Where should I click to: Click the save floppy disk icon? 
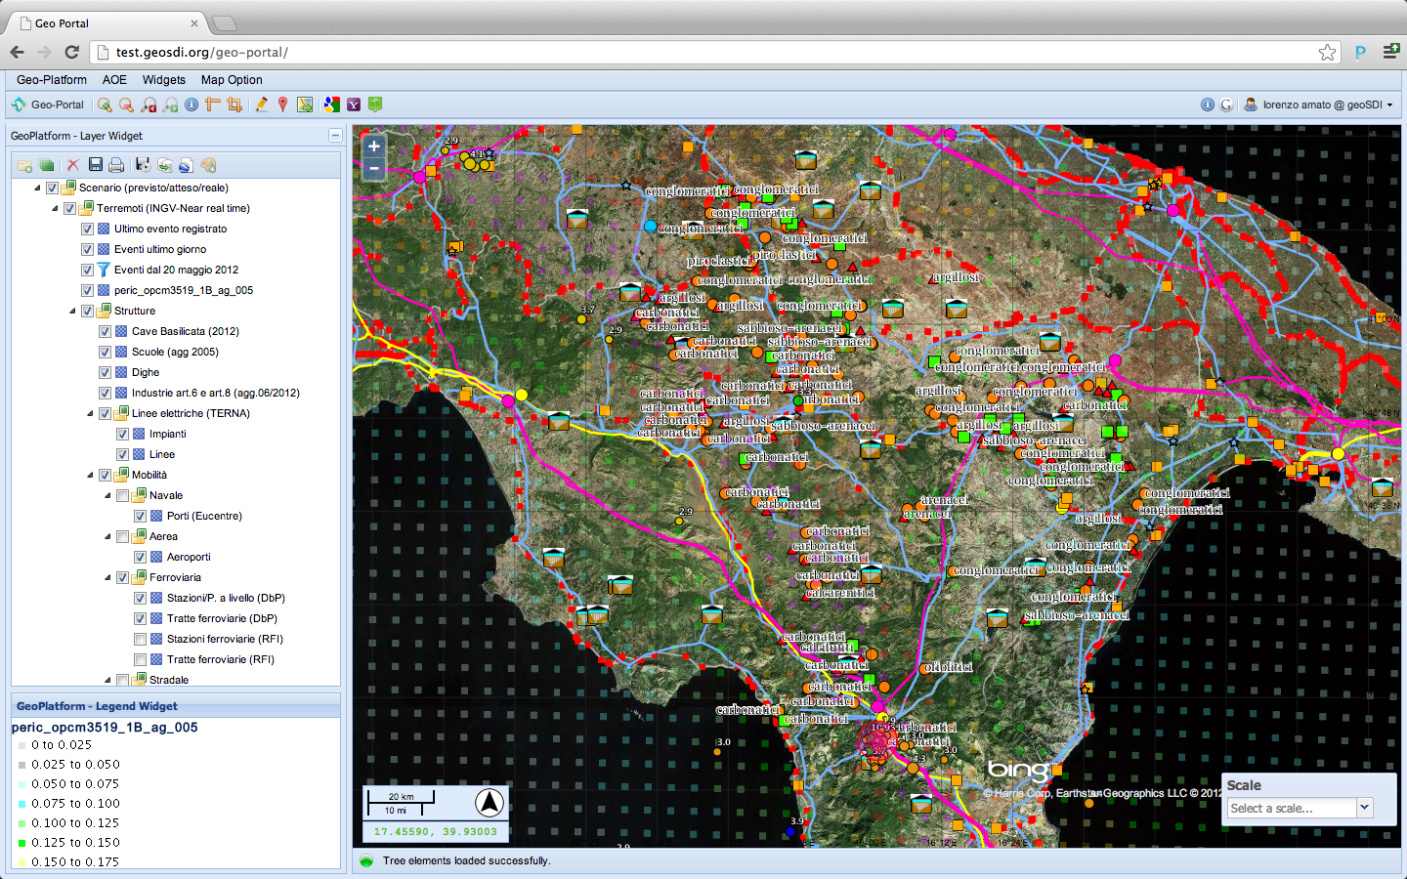pyautogui.click(x=95, y=165)
